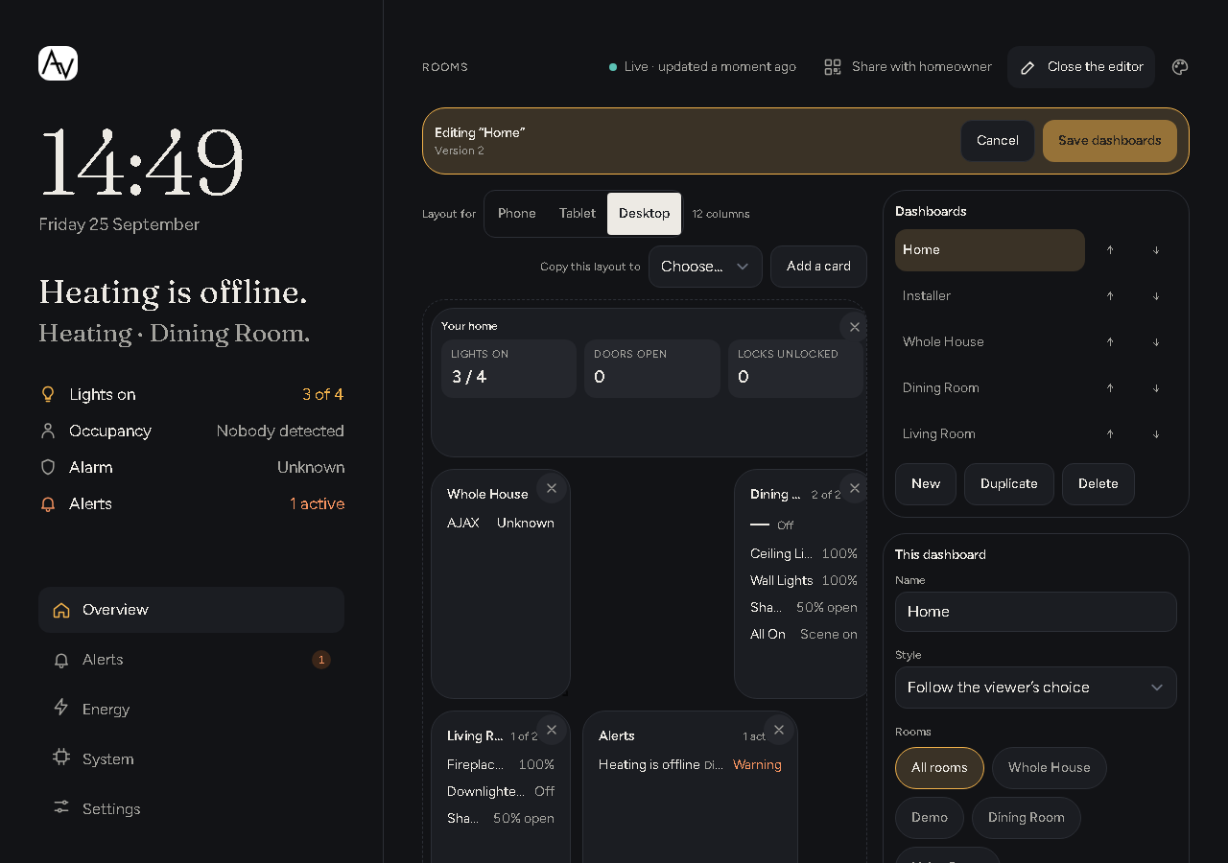
Task: Switch layout to Phone
Action: [517, 214]
